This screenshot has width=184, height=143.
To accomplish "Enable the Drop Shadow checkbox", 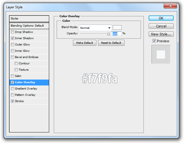I will coord(12,32).
